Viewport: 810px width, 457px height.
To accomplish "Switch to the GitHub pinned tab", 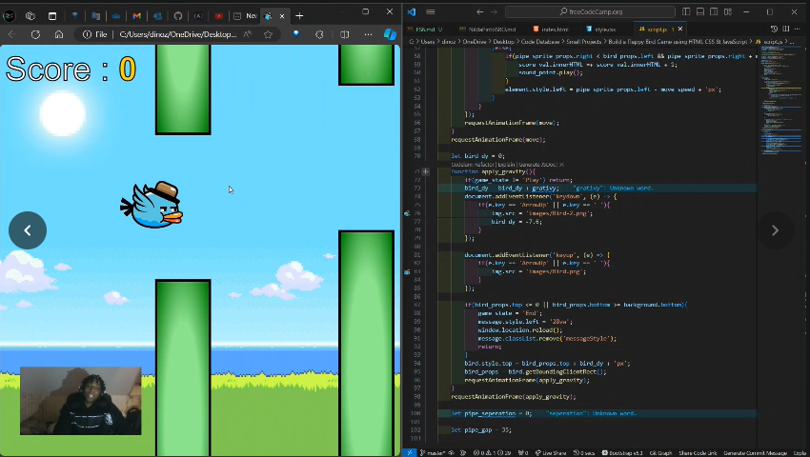I will (177, 16).
